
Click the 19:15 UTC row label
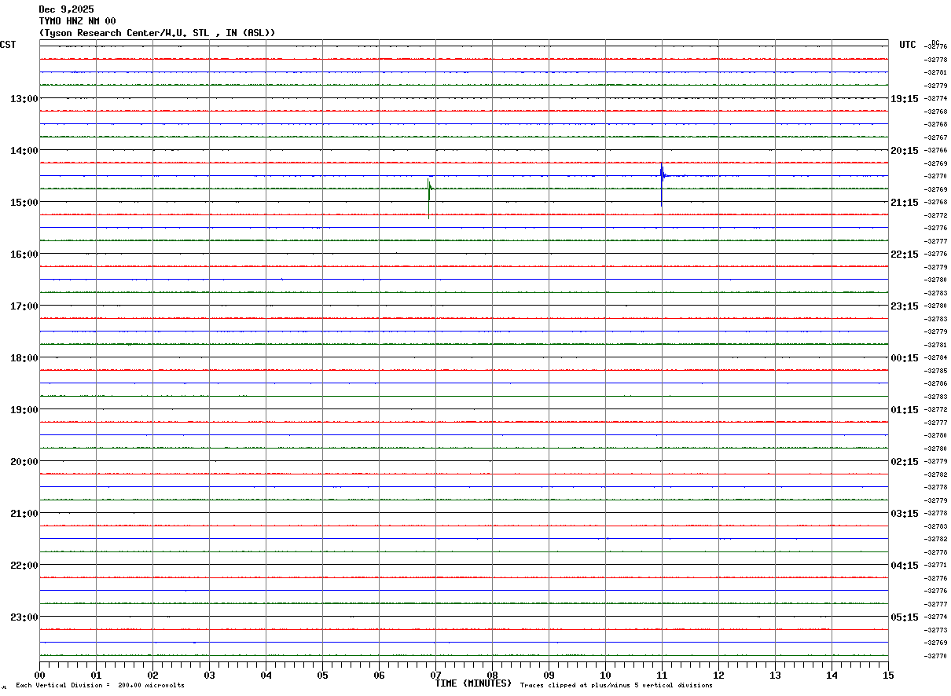pos(905,98)
